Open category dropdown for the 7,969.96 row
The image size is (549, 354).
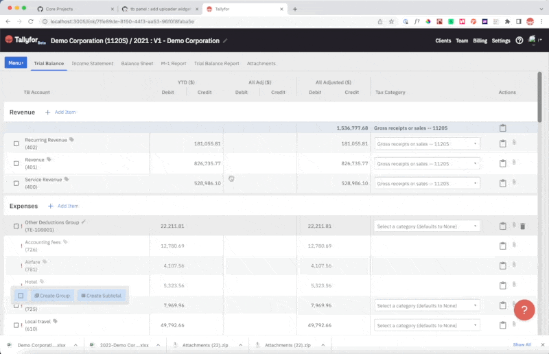click(427, 306)
